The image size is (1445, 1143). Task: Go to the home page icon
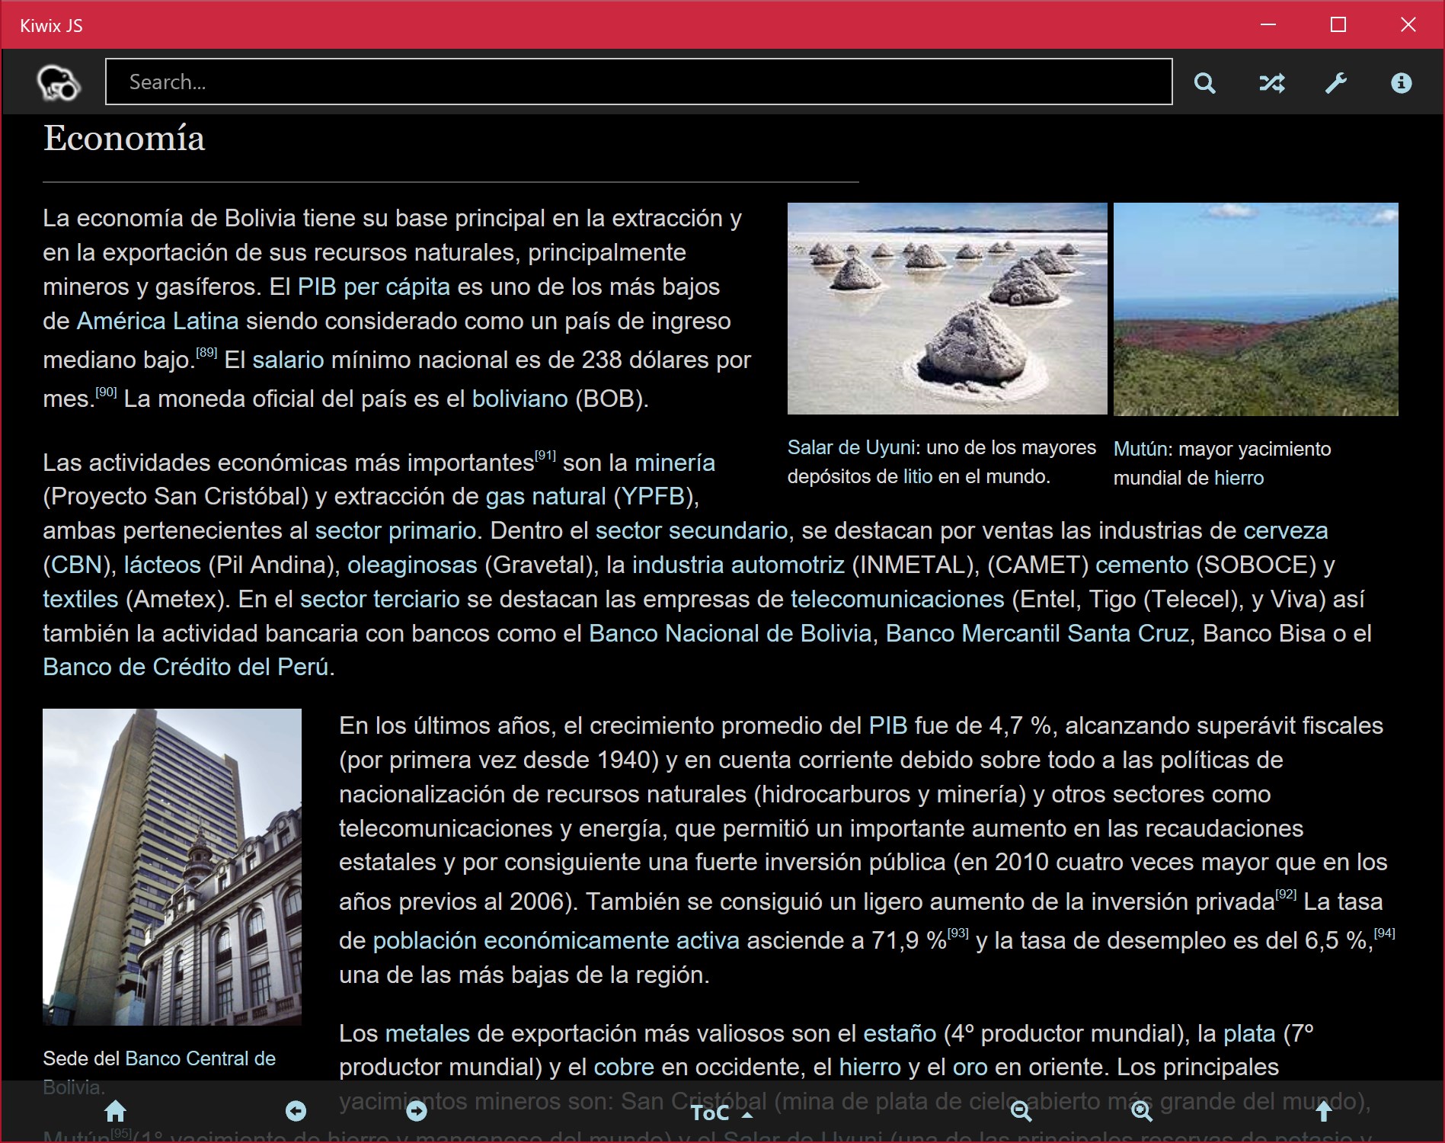pos(116,1112)
